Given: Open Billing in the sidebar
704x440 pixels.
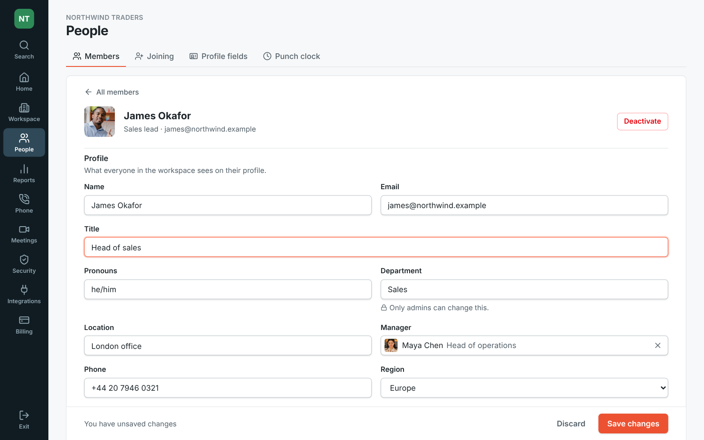Looking at the screenshot, I should 24,325.
